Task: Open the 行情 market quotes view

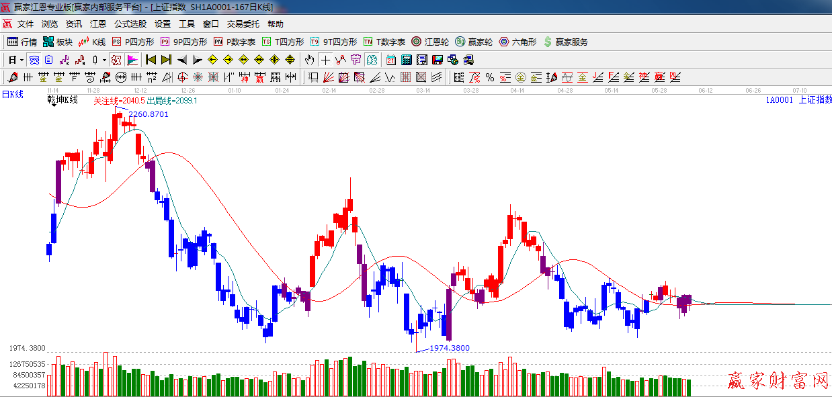Action: pyautogui.click(x=22, y=42)
